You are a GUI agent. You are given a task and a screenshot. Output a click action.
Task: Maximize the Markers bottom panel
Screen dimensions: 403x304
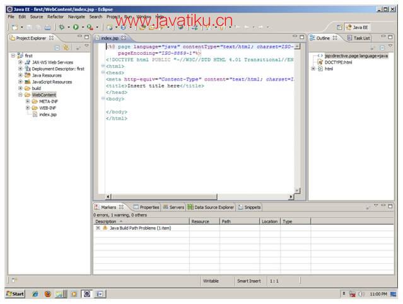(390, 206)
